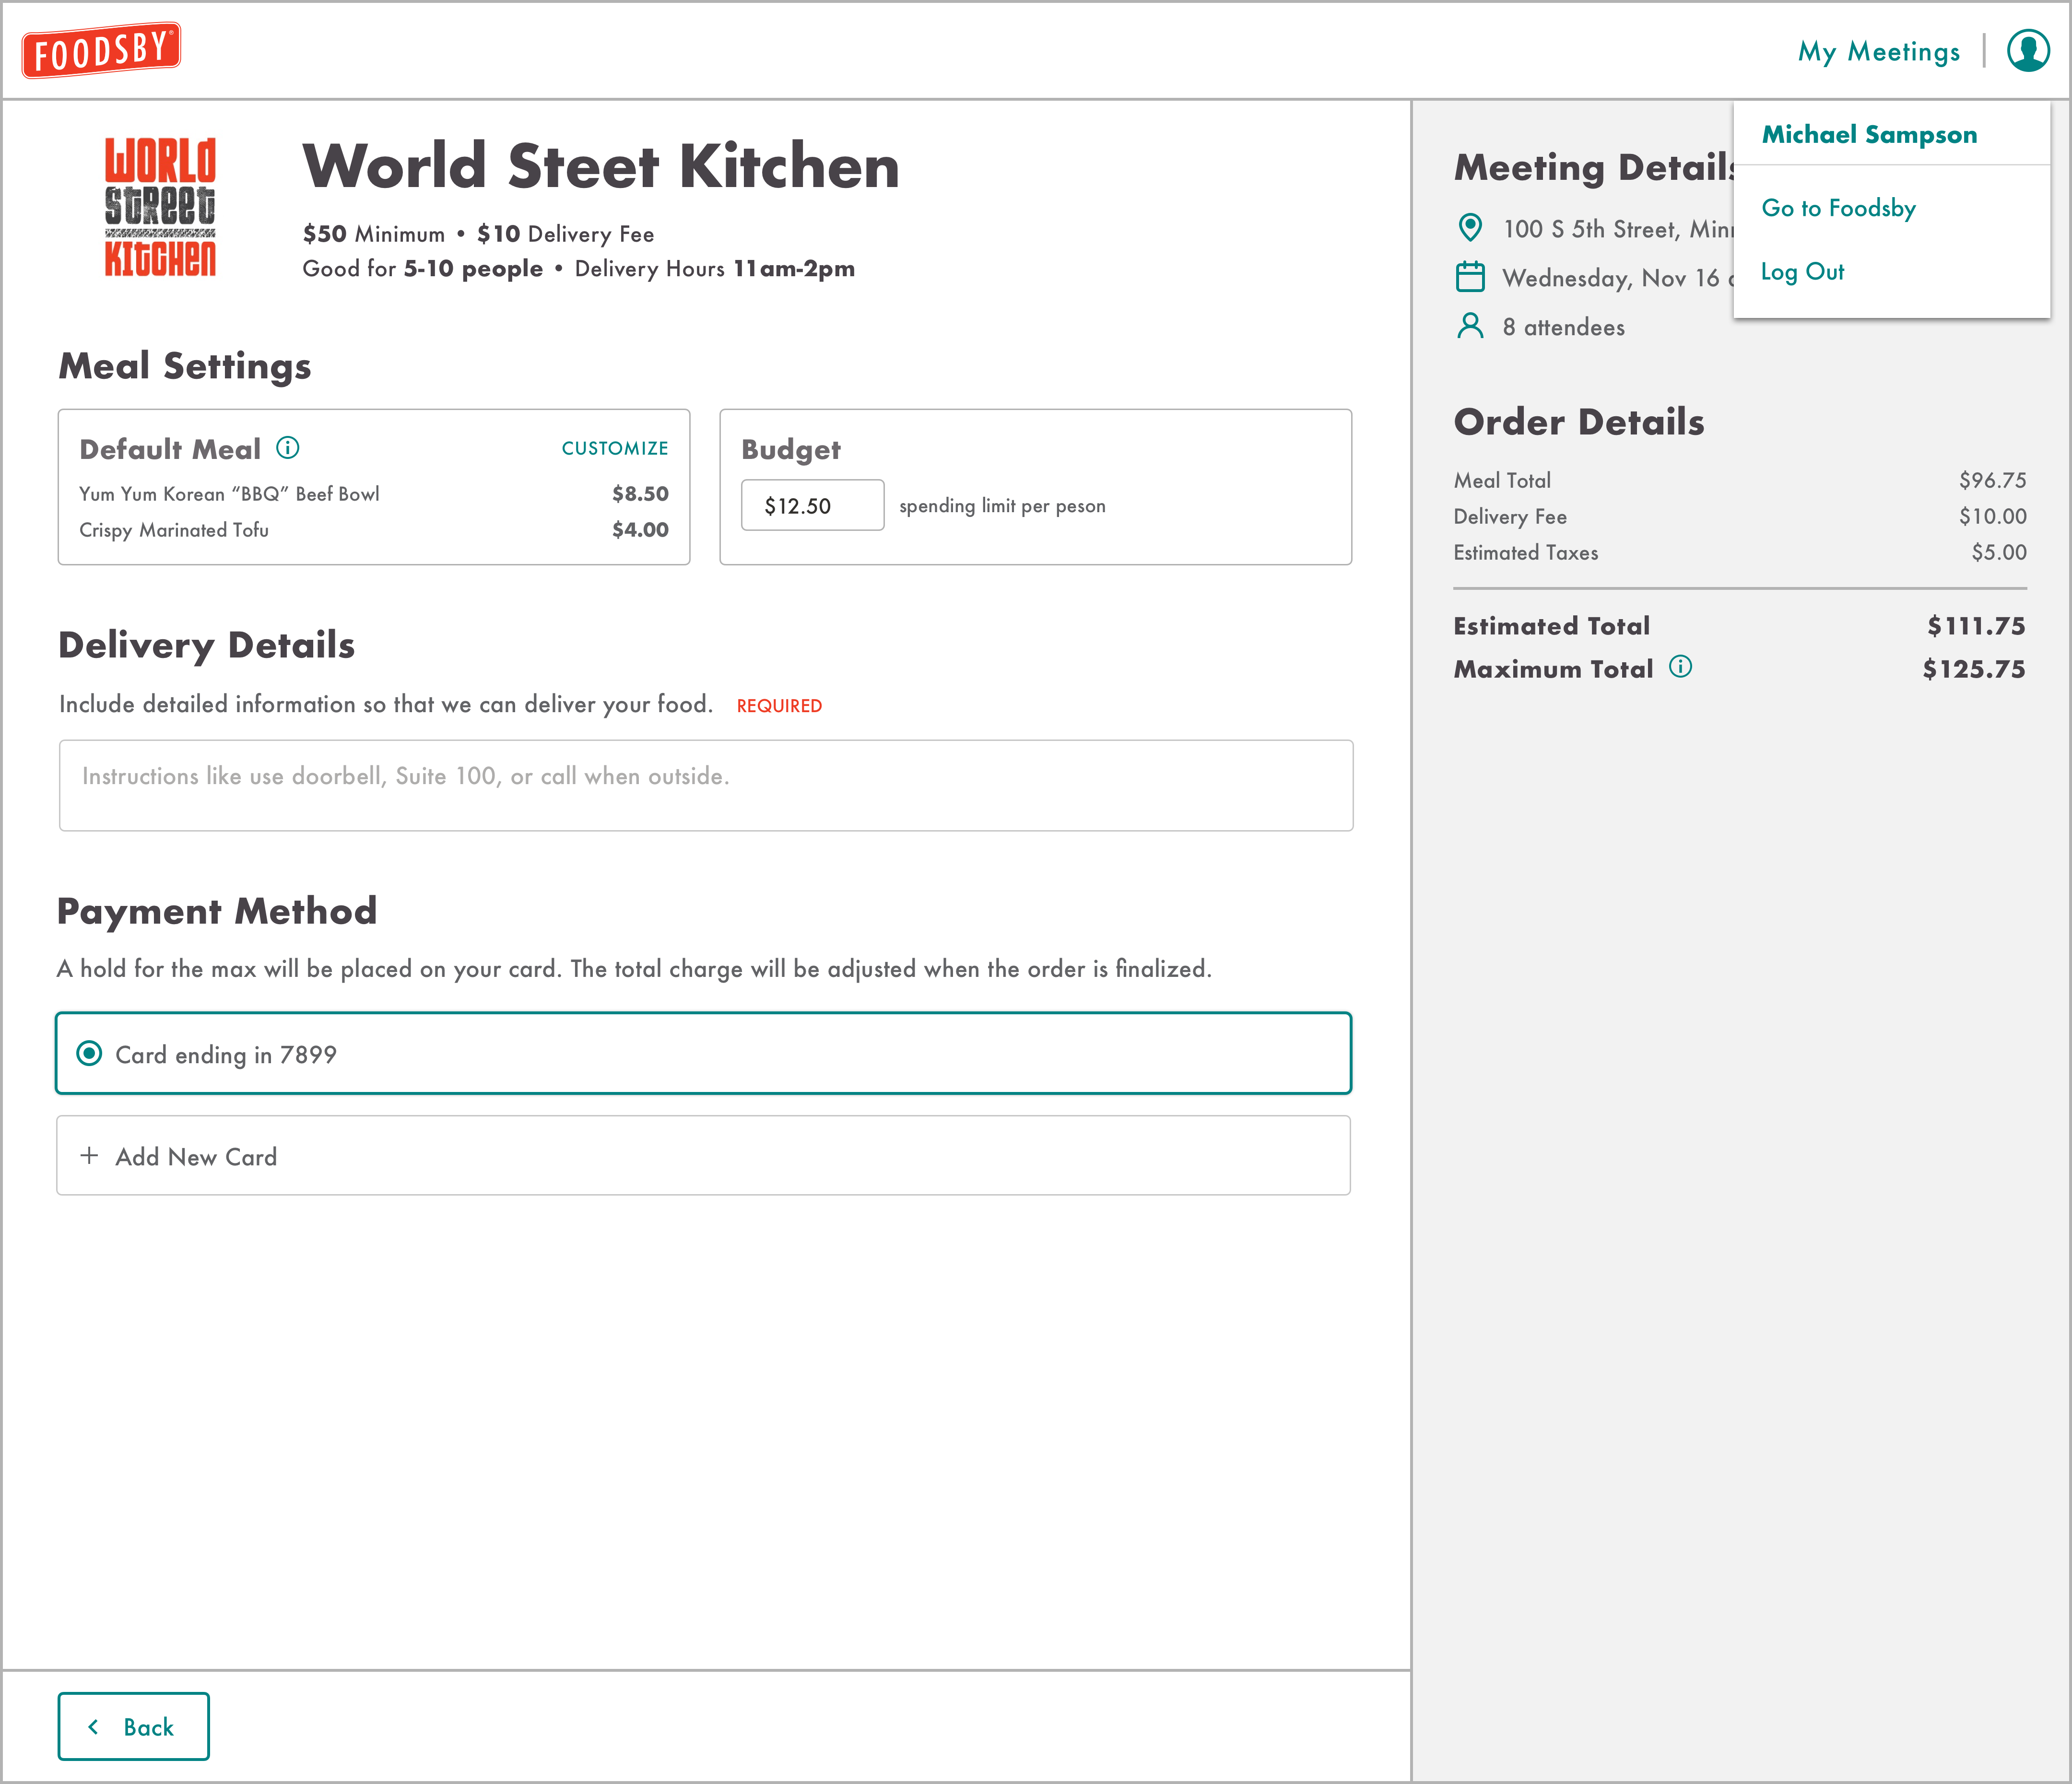Click the Foodsby logo
Image resolution: width=2072 pixels, height=1784 pixels.
click(x=101, y=50)
